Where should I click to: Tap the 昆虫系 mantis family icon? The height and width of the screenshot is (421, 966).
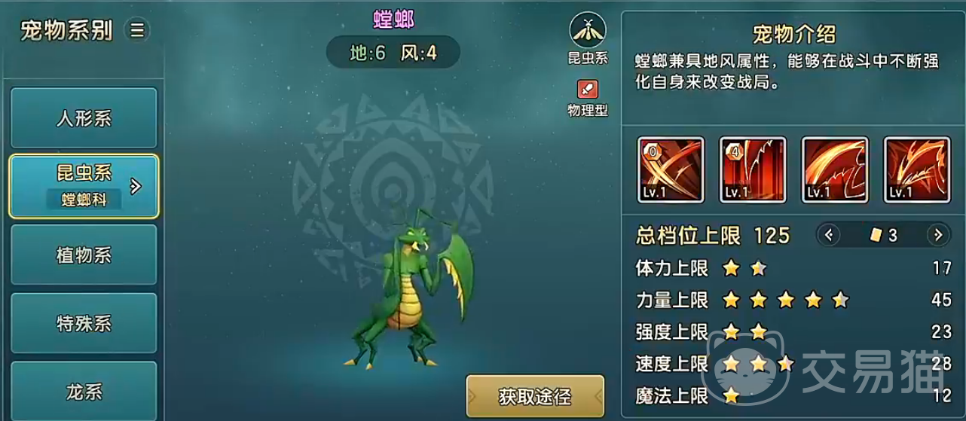pyautogui.click(x=588, y=30)
